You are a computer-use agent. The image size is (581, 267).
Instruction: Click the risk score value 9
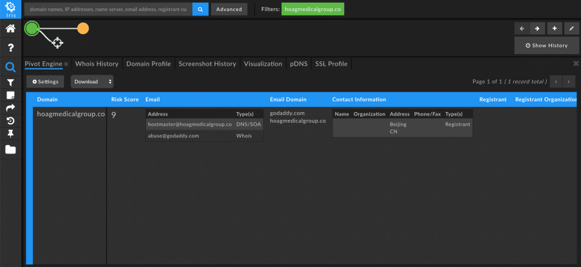click(x=114, y=115)
